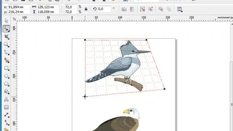
Task: Edit the lower scale factor 72,0 field
Action: point(71,12)
